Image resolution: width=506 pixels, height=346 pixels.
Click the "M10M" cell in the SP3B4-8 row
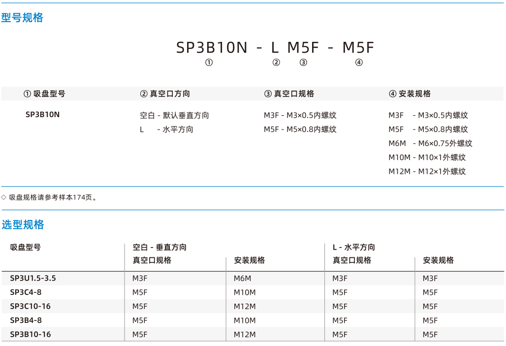click(x=245, y=320)
